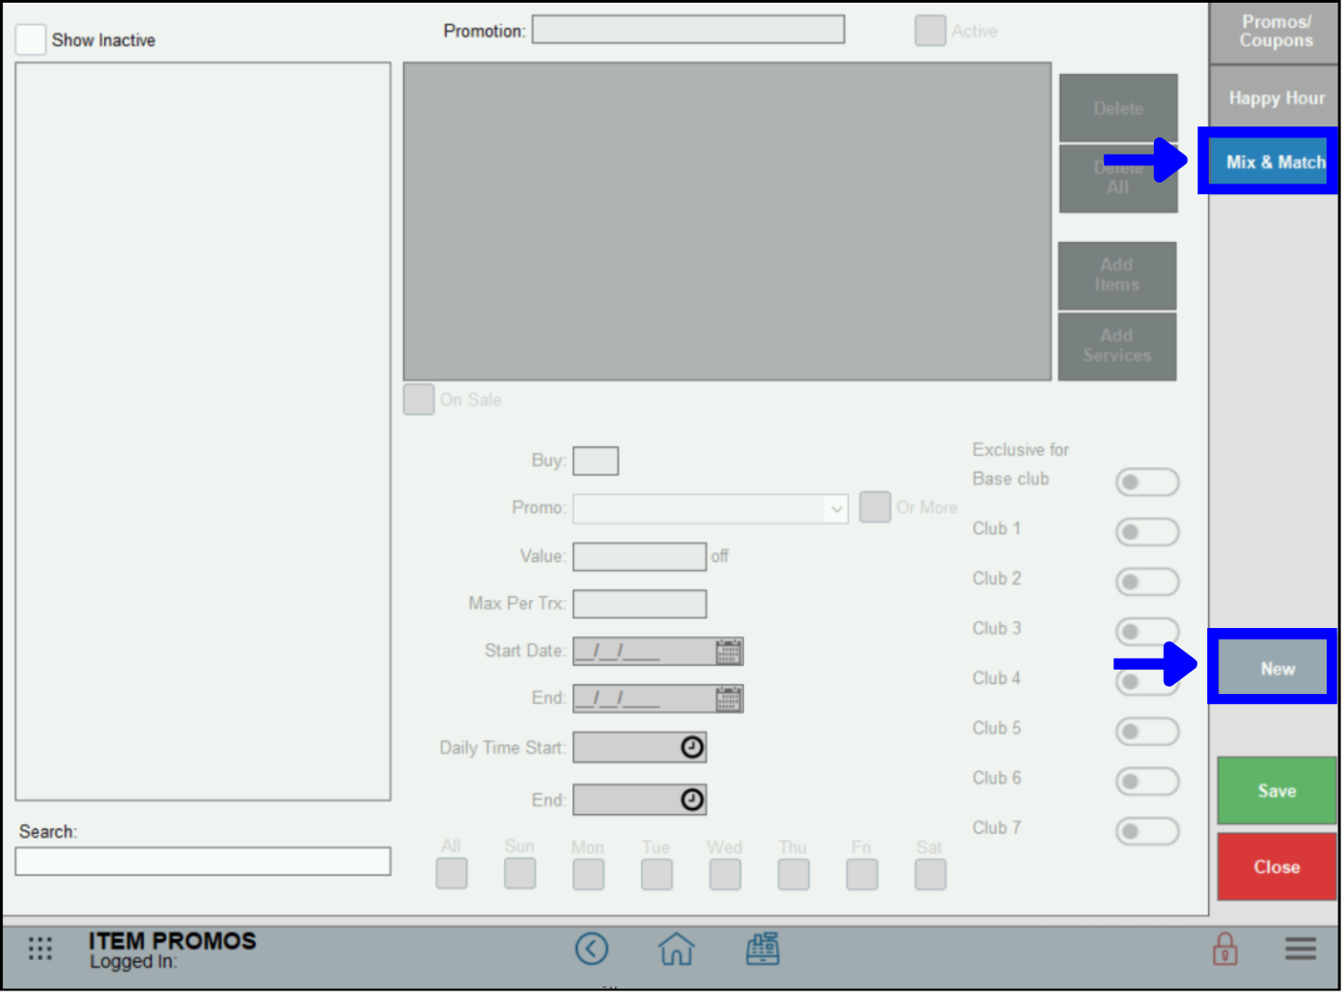Image resolution: width=1342 pixels, height=994 pixels.
Task: Open the clock picker for Daily End time
Action: [690, 799]
